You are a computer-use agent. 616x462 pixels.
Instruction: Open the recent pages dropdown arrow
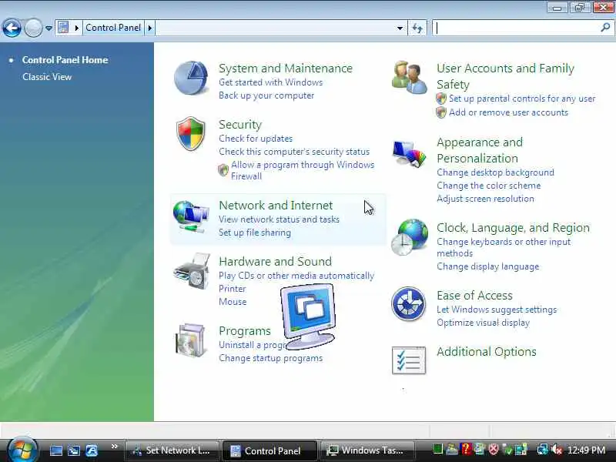[49, 28]
